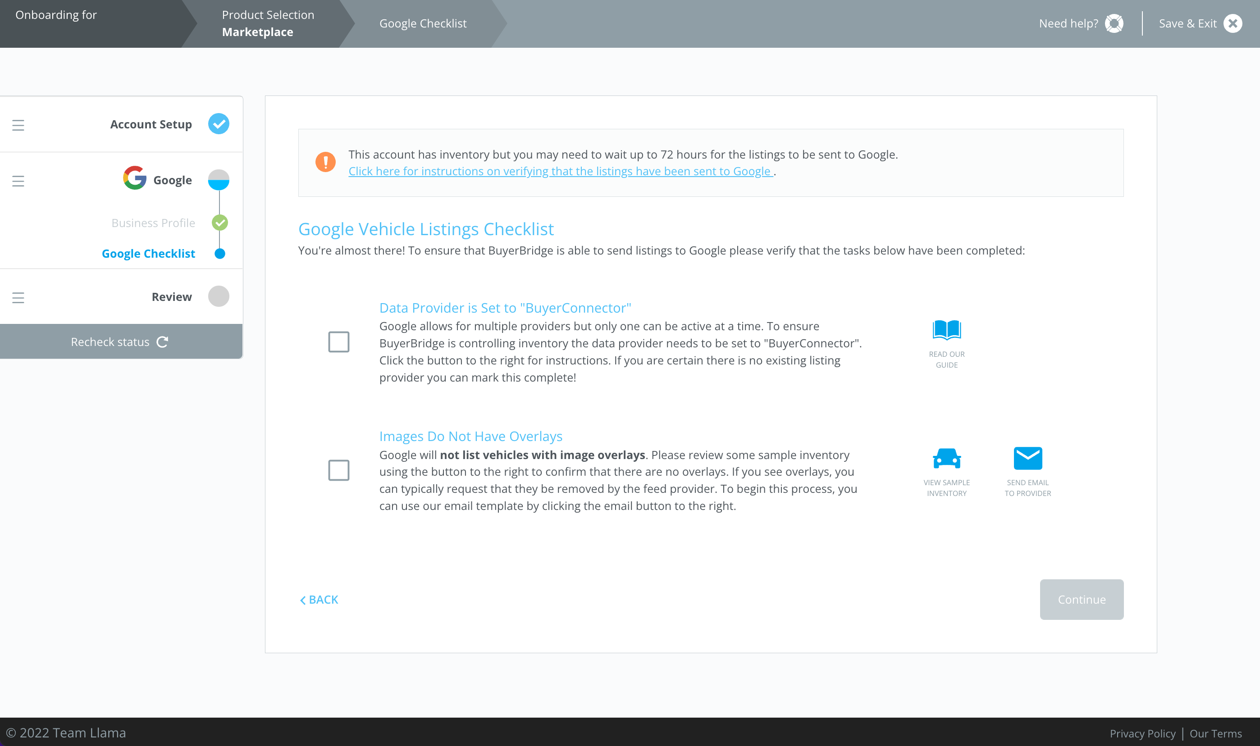The height and width of the screenshot is (746, 1260).
Task: Open the Google Checklist sidebar item
Action: (x=148, y=253)
